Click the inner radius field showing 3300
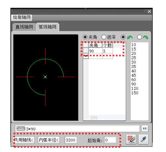The height and width of the screenshot is (152, 166). point(71,140)
